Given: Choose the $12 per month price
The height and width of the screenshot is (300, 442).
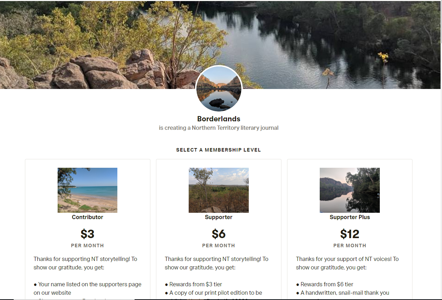Looking at the screenshot, I should coord(350,234).
